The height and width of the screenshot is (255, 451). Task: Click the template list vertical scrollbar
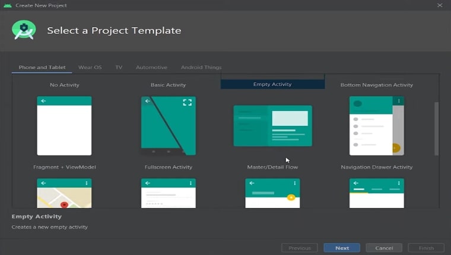436,129
